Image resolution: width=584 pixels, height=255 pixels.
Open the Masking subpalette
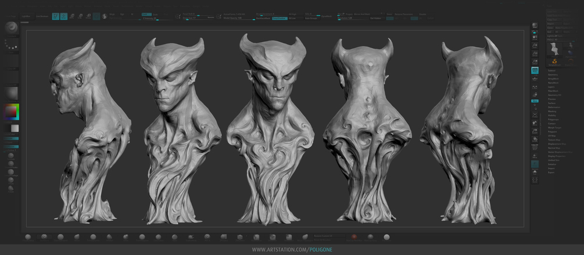point(552,112)
